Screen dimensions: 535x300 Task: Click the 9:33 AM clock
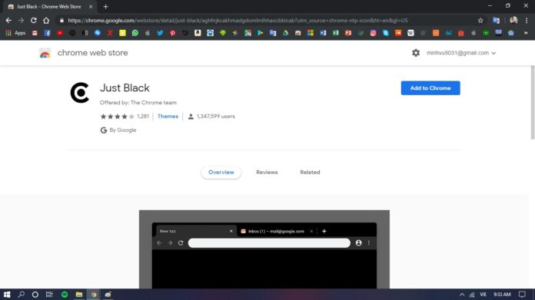point(502,295)
